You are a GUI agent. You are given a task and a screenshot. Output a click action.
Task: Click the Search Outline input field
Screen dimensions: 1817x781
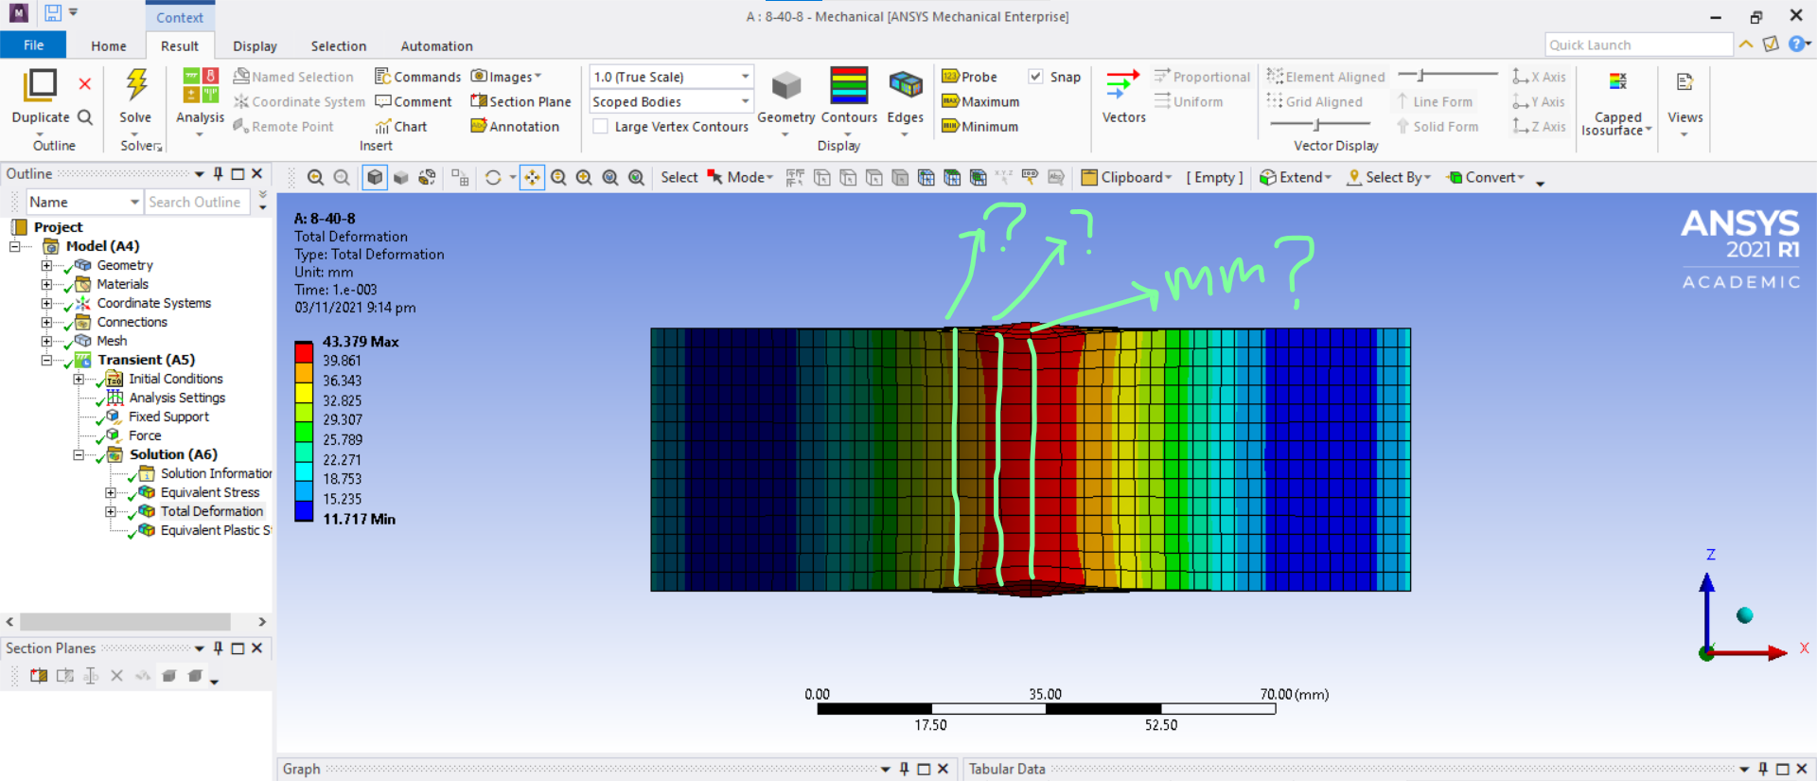pos(196,202)
